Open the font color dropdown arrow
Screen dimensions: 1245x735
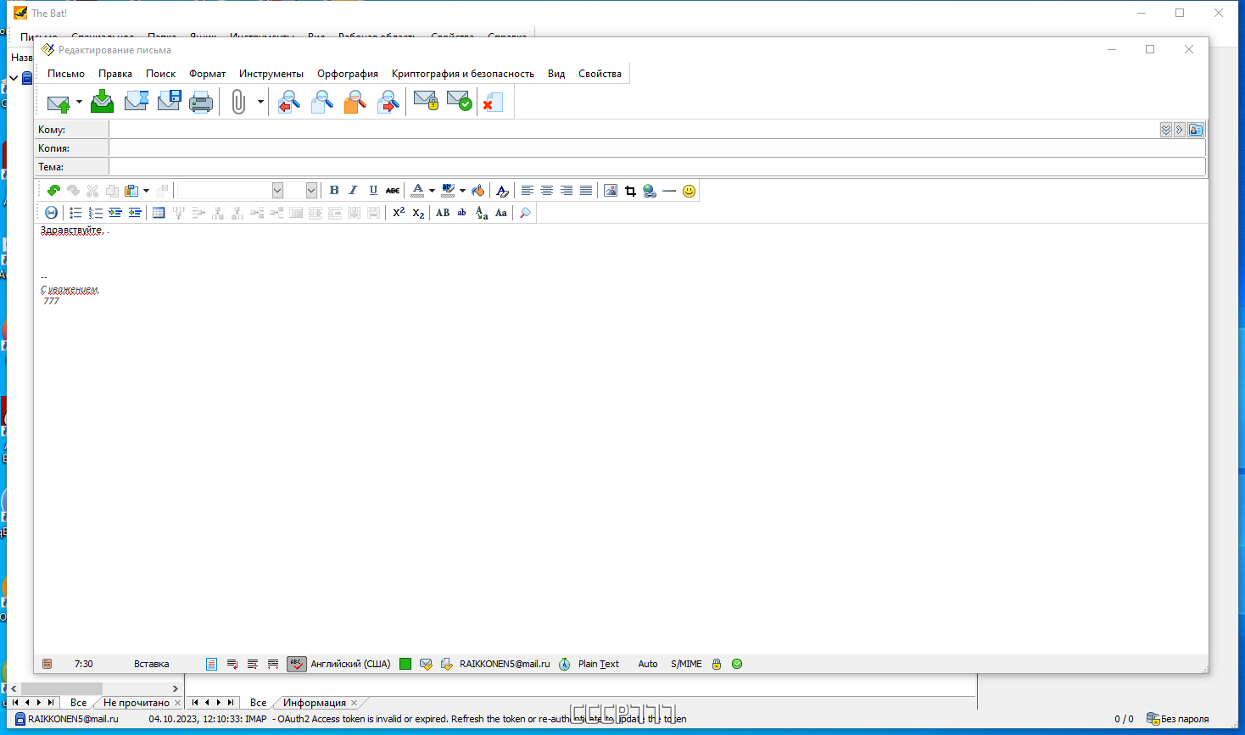click(432, 191)
